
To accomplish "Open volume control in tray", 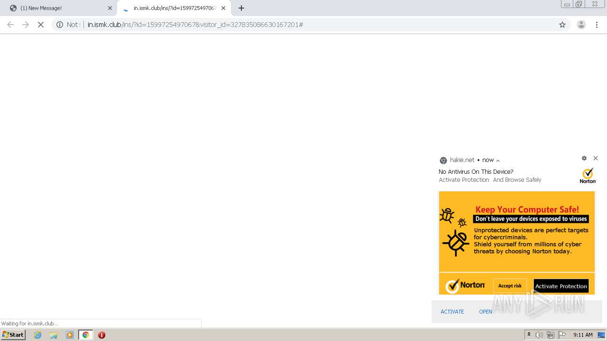I will click(x=539, y=335).
